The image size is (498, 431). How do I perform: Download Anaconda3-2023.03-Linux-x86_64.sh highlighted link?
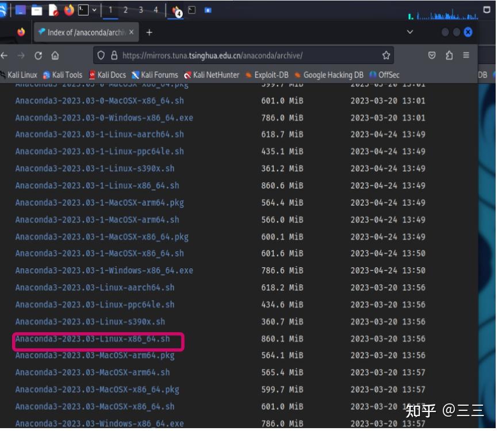pyautogui.click(x=92, y=338)
